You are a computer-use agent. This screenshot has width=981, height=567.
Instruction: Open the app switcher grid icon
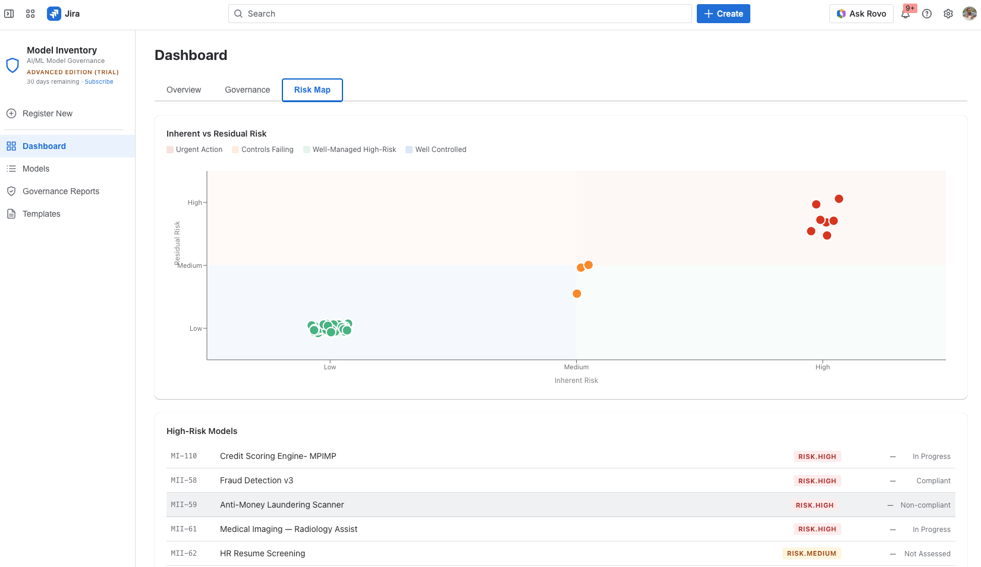pos(30,14)
